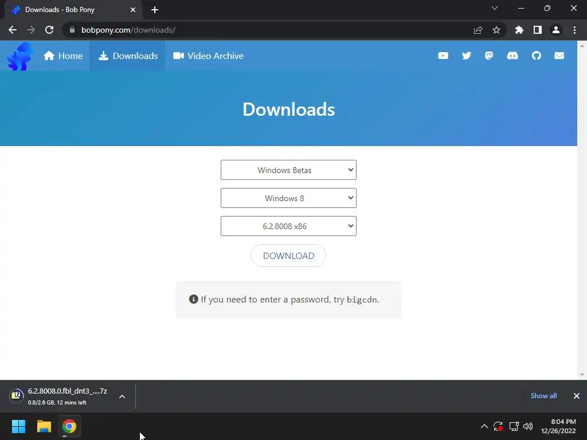Image resolution: width=587 pixels, height=440 pixels.
Task: Click the bigcdn password text
Action: [x=362, y=300]
